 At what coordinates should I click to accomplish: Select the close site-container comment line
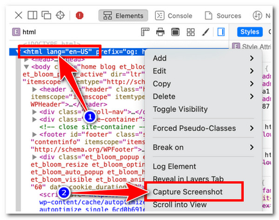[92, 127]
